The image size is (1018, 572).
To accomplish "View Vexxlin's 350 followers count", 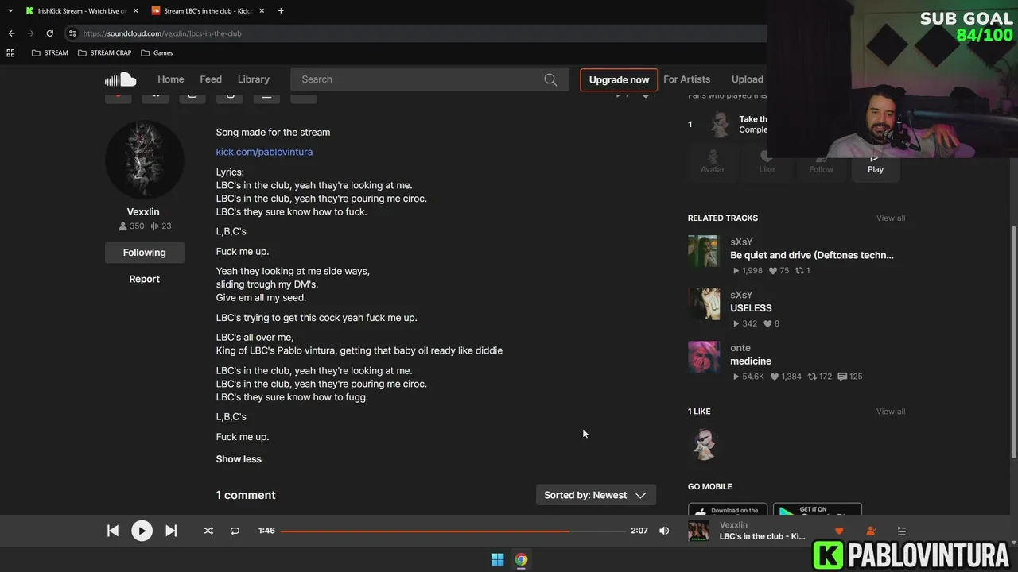I will pos(132,226).
